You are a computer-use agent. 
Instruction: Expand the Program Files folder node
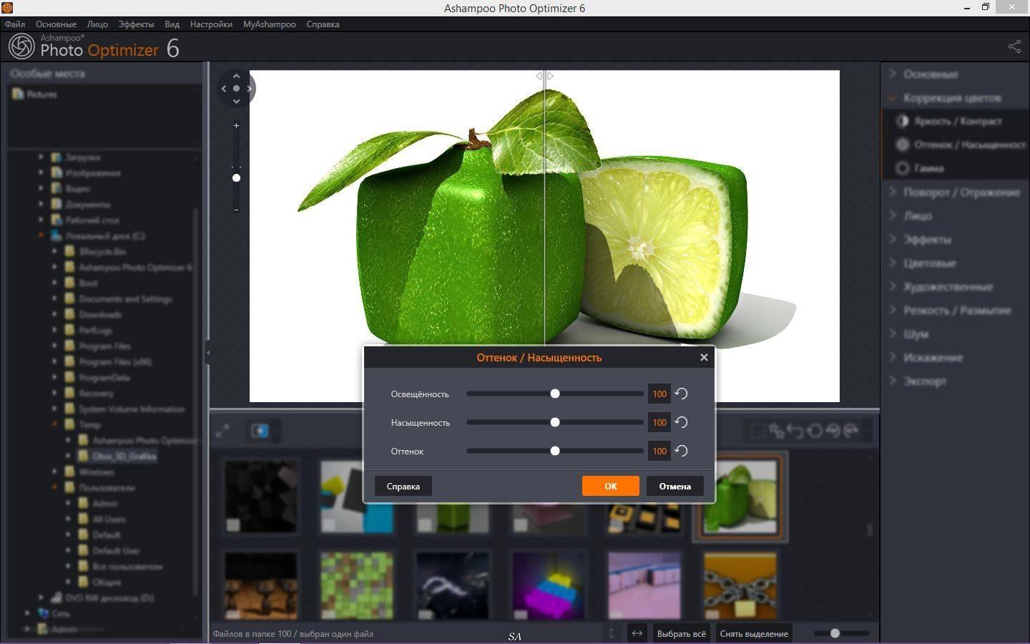[54, 346]
